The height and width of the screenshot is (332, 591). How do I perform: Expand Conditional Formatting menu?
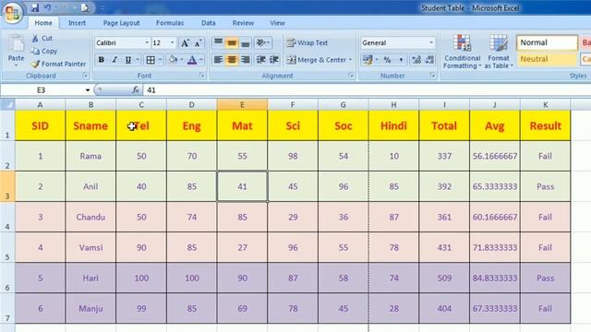462,52
